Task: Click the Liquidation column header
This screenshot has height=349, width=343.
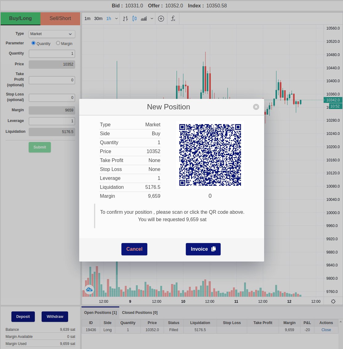Action: coord(200,323)
